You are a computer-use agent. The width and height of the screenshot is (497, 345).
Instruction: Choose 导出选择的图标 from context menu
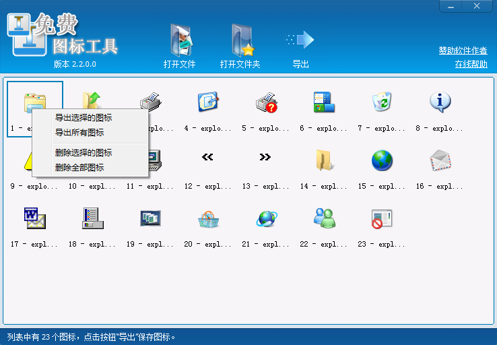84,118
